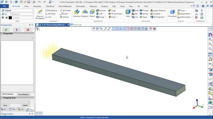Select the Loft operation

pyautogui.click(x=99, y=14)
